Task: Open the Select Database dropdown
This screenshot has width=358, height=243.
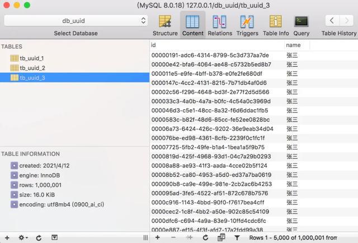Action: [x=76, y=21]
